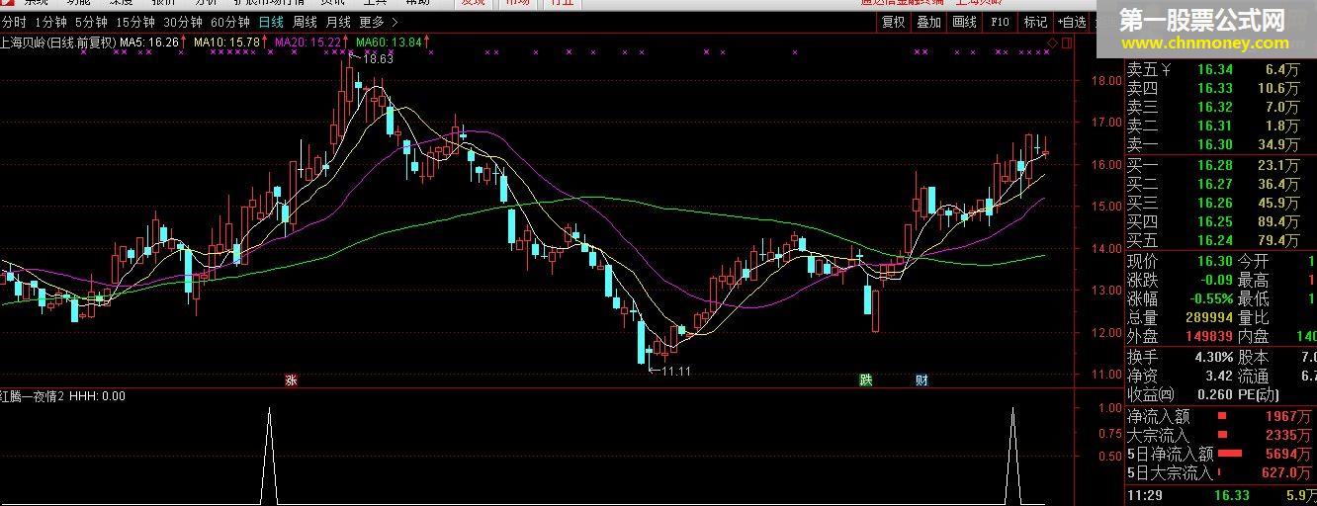This screenshot has height=506, width=1317.
Task: Select the 日线 daily chart tab
Action: [270, 21]
